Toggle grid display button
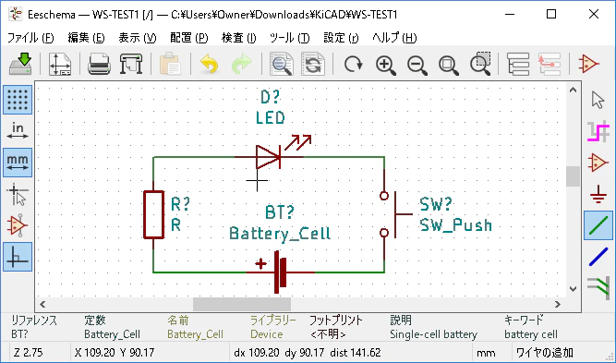 (18, 100)
